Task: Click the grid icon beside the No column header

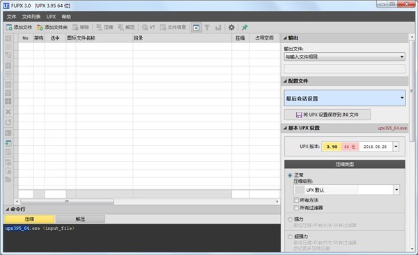Action: [8, 38]
